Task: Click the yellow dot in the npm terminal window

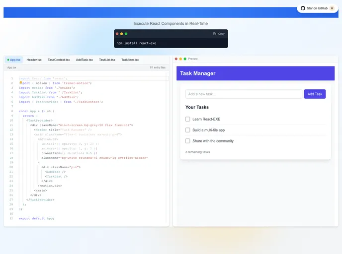Action: coord(121,34)
